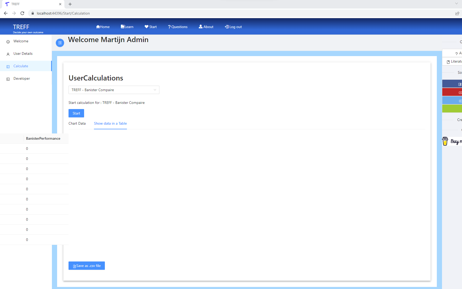Select the Show data in a Table tab
Image resolution: width=462 pixels, height=289 pixels.
click(x=110, y=123)
